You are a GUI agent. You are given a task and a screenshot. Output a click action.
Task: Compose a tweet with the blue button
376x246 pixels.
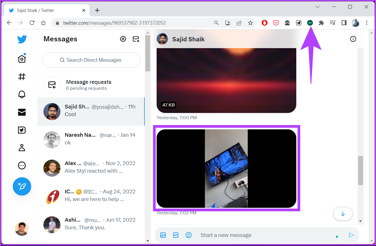pos(22,186)
